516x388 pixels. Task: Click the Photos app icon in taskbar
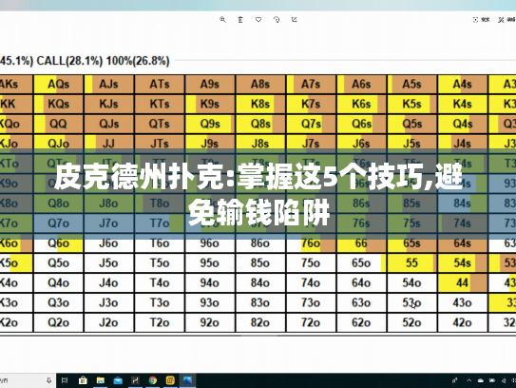[x=187, y=380]
